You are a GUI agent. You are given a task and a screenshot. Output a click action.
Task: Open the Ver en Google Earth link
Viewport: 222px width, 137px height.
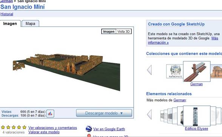pyautogui.click(x=109, y=129)
